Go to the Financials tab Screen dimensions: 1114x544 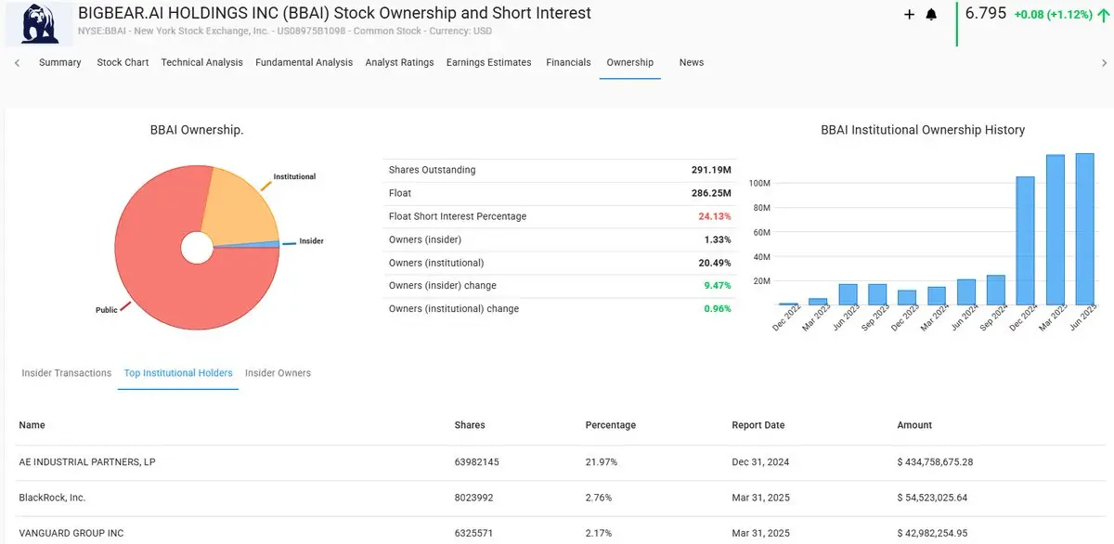point(568,62)
